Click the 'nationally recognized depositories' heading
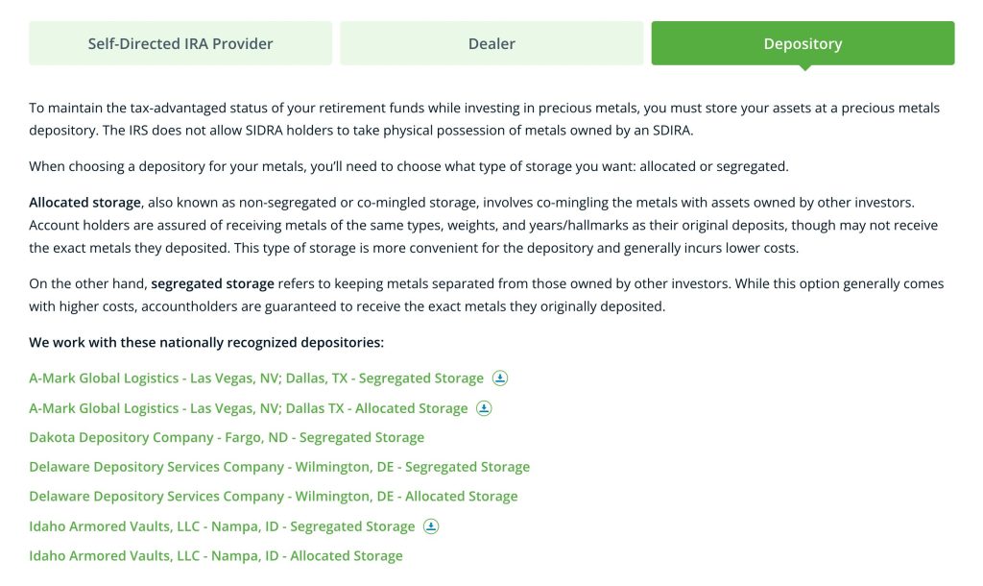The width and height of the screenshot is (983, 586). coord(206,342)
